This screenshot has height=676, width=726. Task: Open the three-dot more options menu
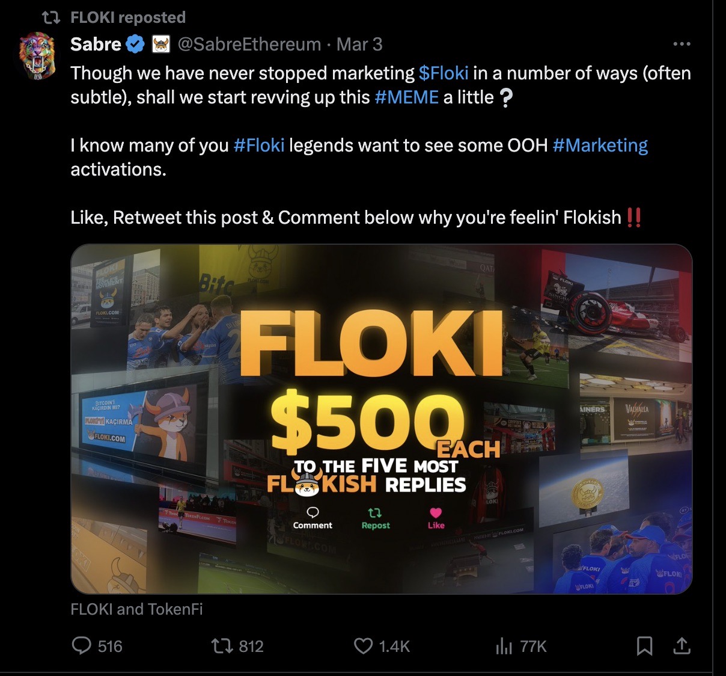click(x=682, y=44)
